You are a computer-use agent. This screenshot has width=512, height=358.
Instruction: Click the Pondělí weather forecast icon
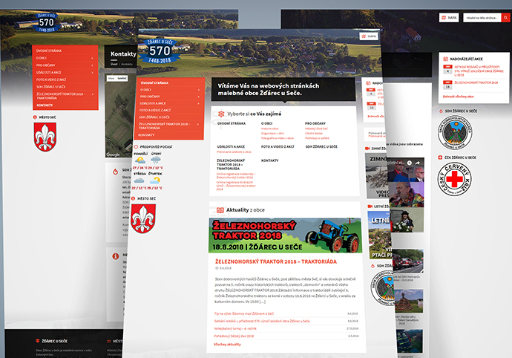coord(140,160)
